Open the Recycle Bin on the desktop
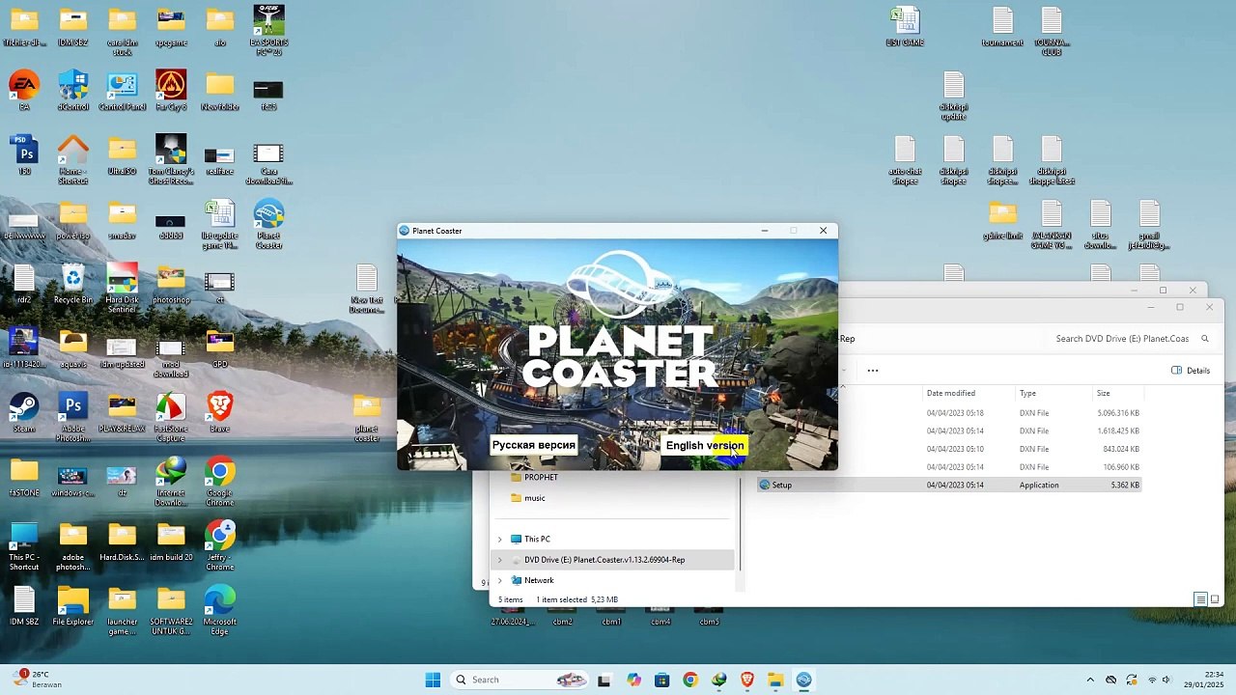The image size is (1236, 695). point(73,284)
